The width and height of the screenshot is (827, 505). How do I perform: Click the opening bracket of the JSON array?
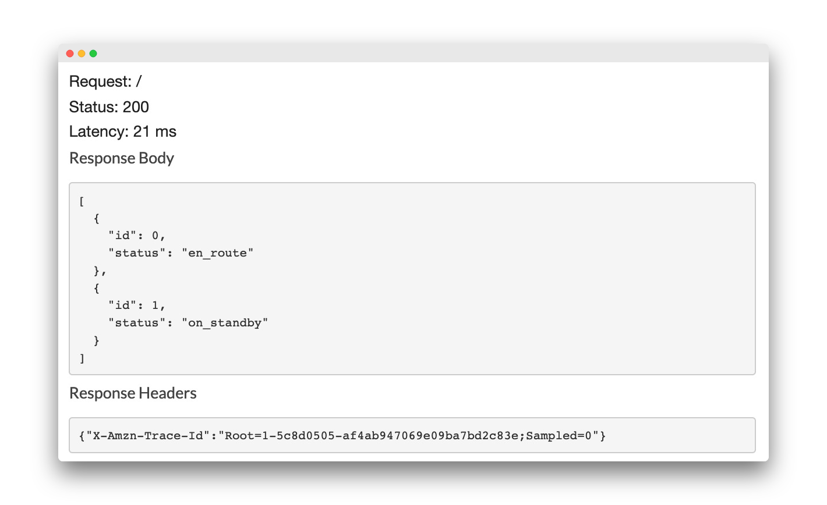coord(80,201)
